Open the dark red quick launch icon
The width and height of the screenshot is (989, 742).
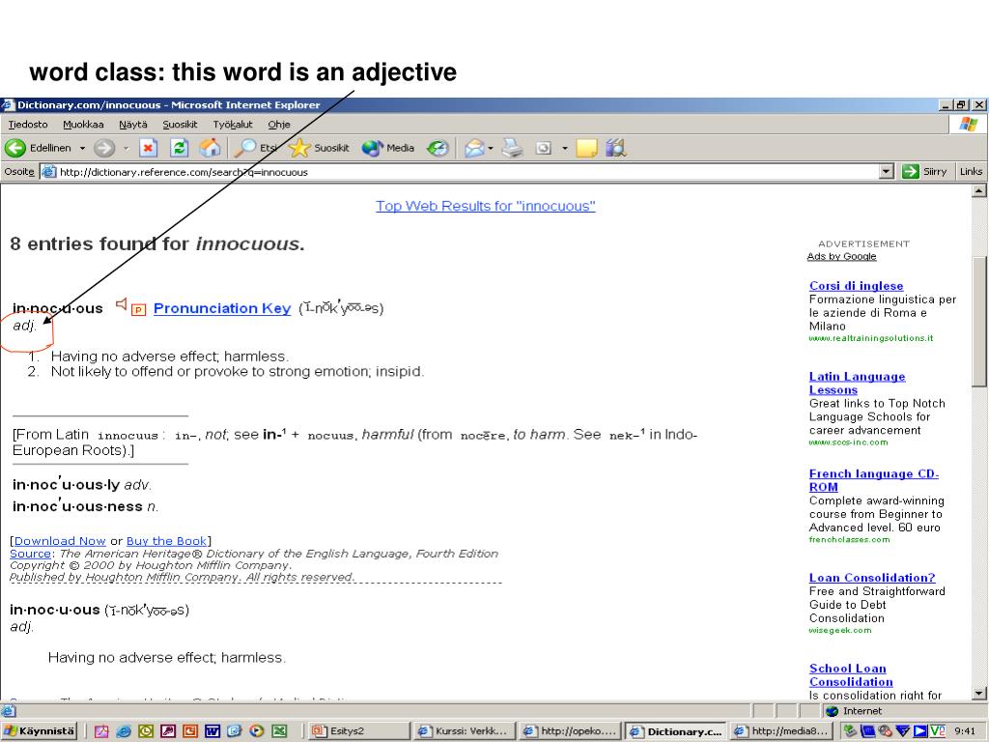point(168,730)
